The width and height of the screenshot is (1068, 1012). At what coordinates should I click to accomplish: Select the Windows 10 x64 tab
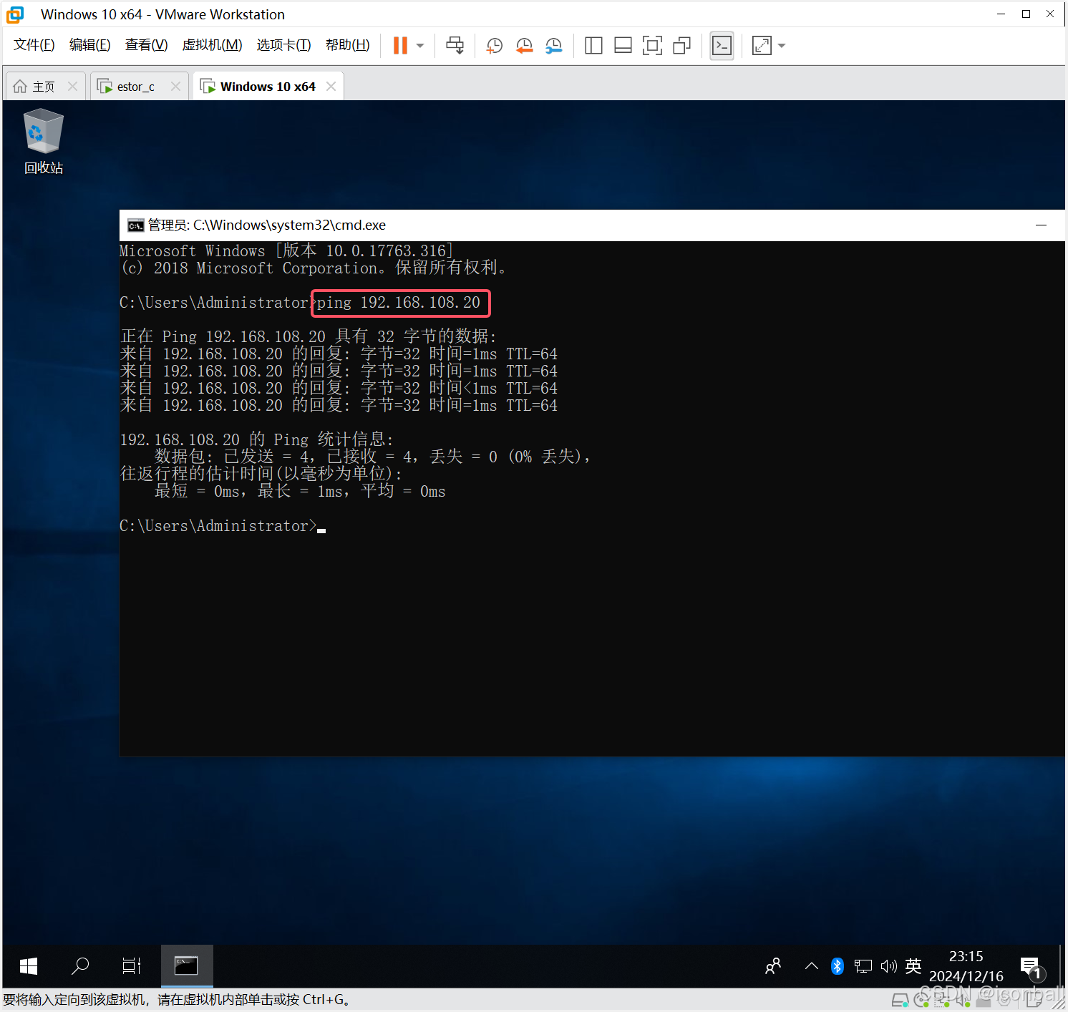(x=268, y=87)
